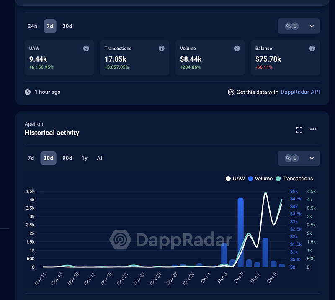Show info tooltip for Volume
This screenshot has height=300, width=335.
(237, 49)
